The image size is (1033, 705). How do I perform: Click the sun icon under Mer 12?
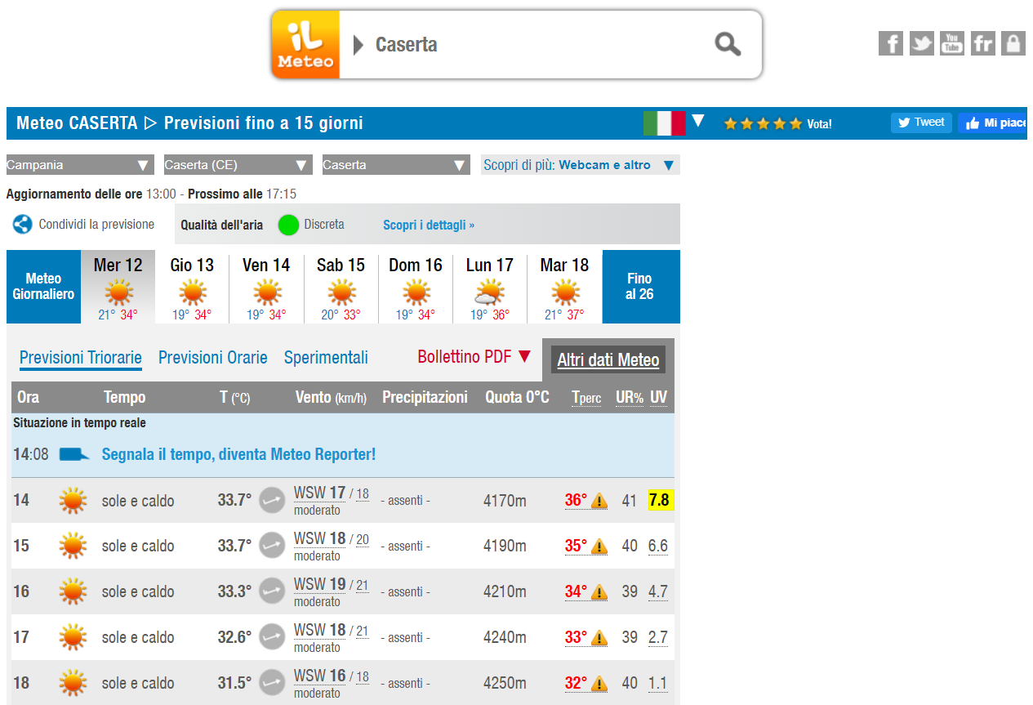pos(118,292)
